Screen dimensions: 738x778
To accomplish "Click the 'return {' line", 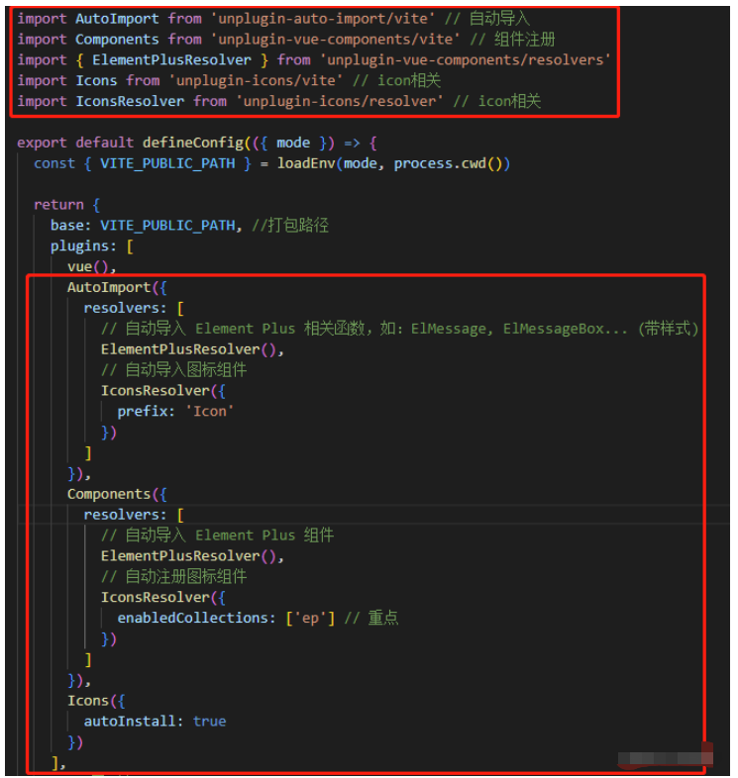I will (67, 205).
